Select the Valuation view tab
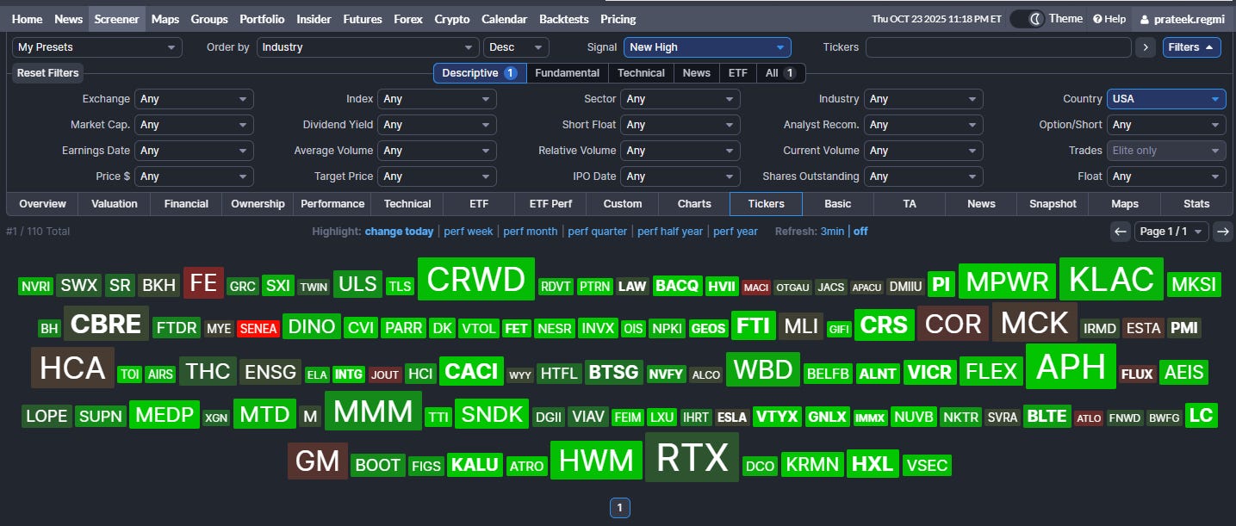This screenshot has height=526, width=1236. (115, 204)
